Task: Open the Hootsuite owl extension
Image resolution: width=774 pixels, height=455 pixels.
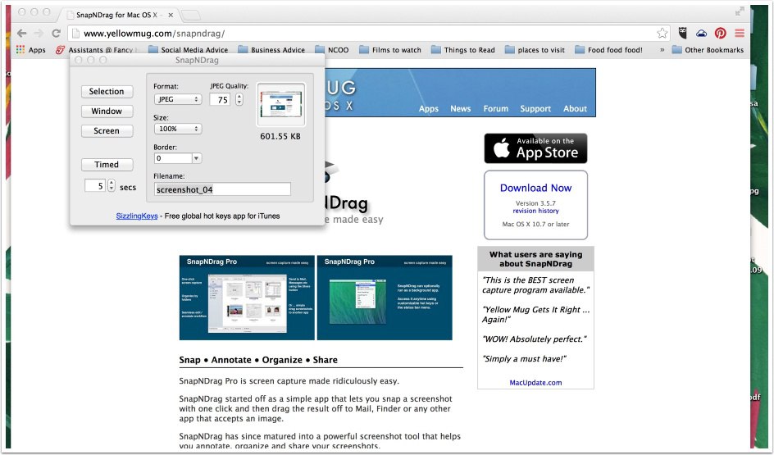Action: (683, 33)
